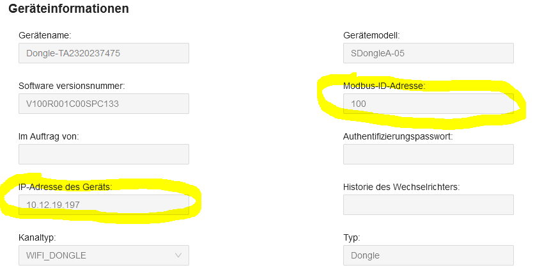Click the IP-Adresse des Geräts label
The image size is (542, 279).
coord(65,187)
